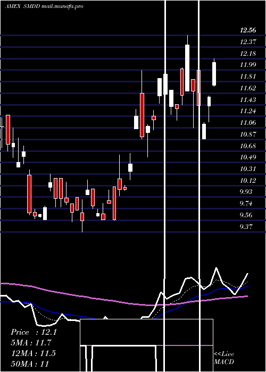This screenshot has width=266, height=372.
Task: Click the 12MA : 11.5 readout
Action: pos(34,353)
